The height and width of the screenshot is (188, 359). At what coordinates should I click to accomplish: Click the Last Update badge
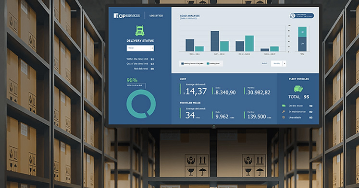(x=302, y=15)
